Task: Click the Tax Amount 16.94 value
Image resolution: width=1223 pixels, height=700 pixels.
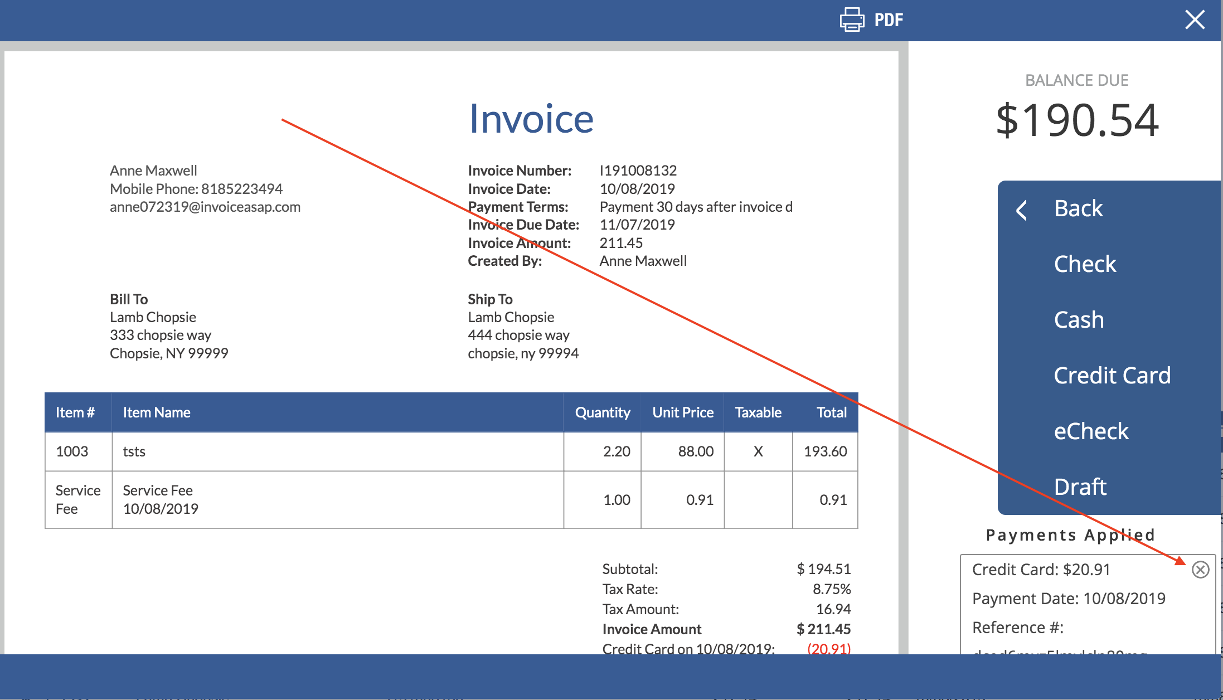Action: coord(833,609)
